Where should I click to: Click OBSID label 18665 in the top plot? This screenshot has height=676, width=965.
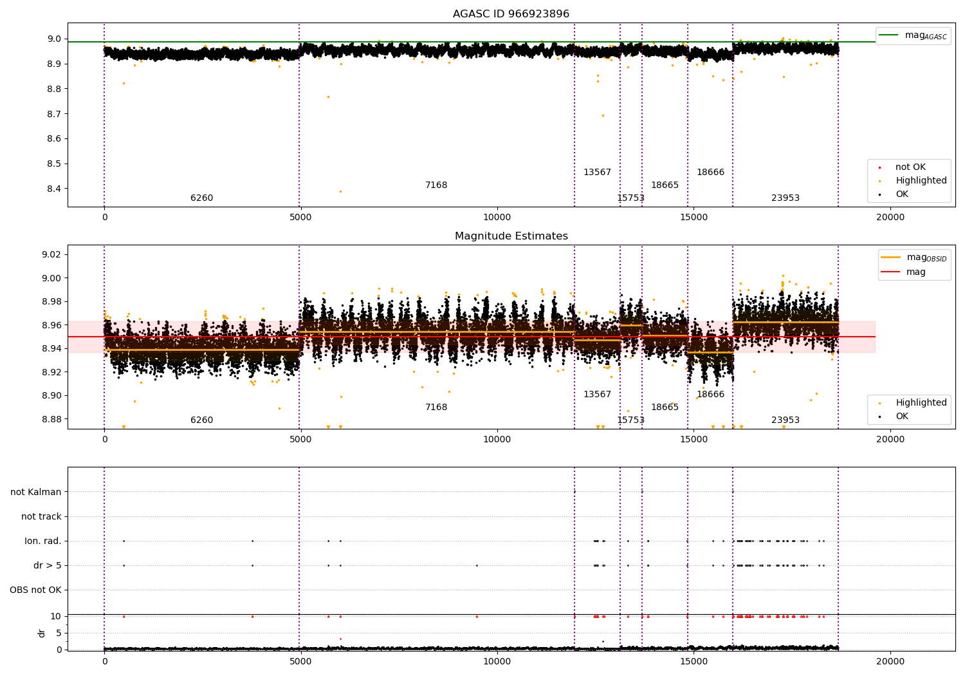(x=665, y=185)
